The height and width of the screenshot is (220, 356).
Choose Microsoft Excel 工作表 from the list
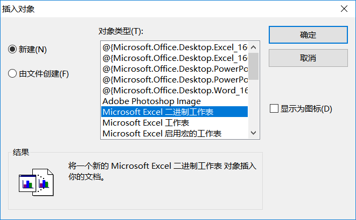click(x=145, y=122)
